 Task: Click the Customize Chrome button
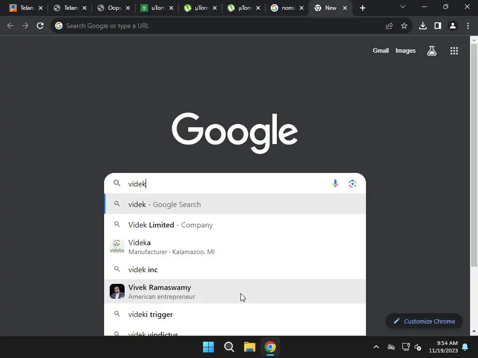(x=424, y=321)
